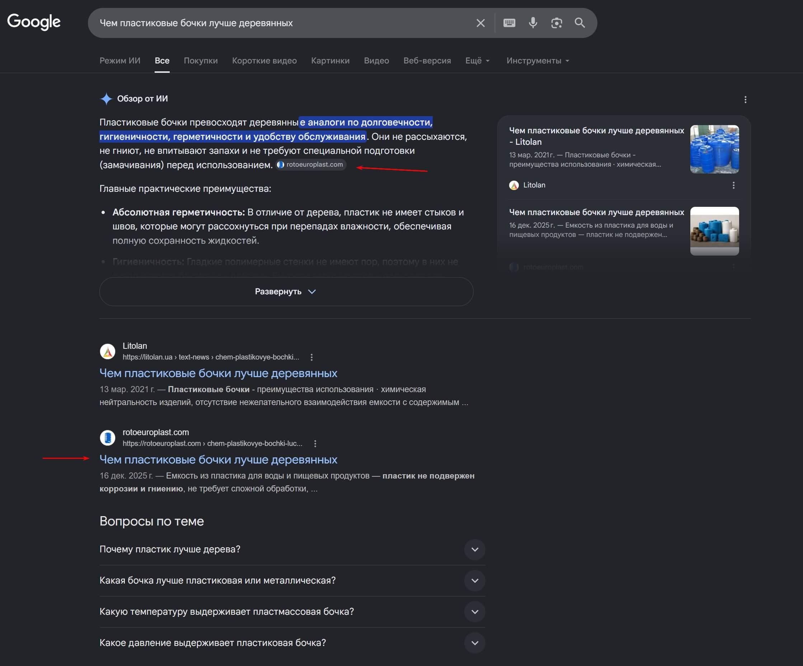This screenshot has height=666, width=803.
Task: Open the second source card title dated 16 дек. 2025
Action: pos(597,212)
